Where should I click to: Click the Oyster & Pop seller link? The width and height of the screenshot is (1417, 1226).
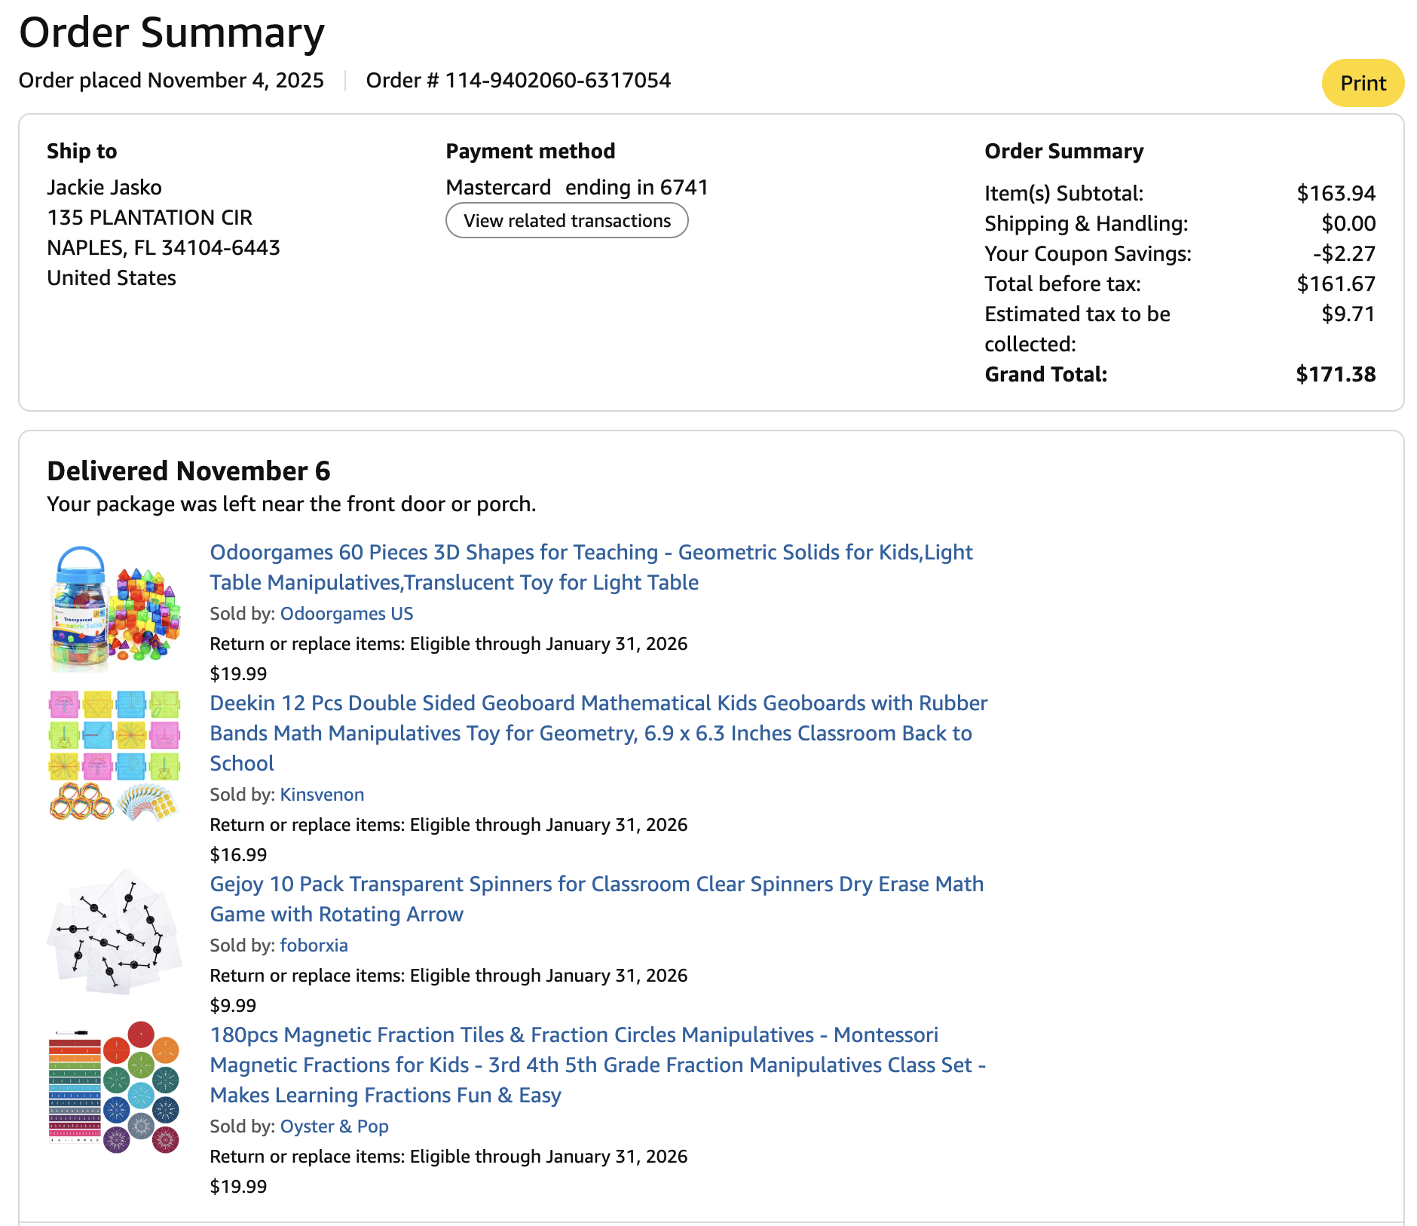tap(334, 1126)
